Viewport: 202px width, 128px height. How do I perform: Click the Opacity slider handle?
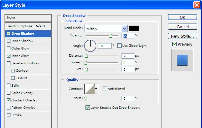[110, 36]
